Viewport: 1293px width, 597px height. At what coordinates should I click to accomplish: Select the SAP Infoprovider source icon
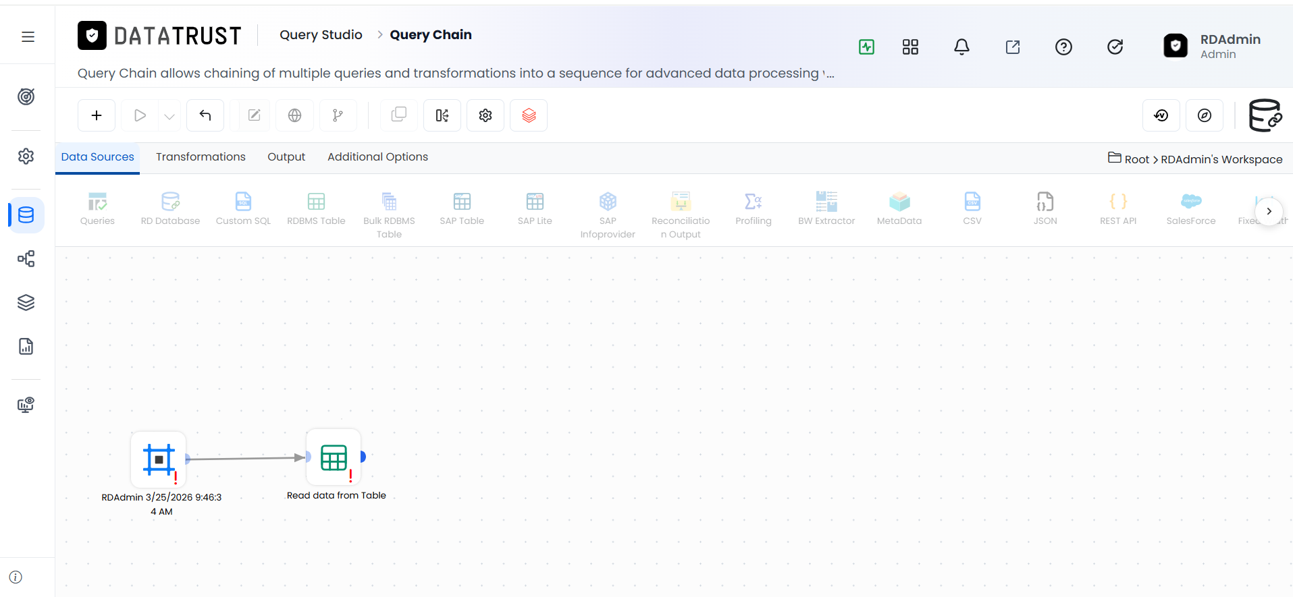click(x=608, y=215)
